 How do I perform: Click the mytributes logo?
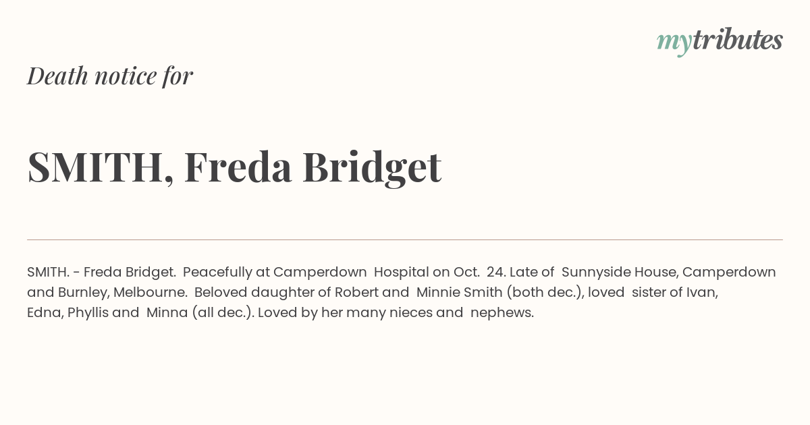coord(720,41)
